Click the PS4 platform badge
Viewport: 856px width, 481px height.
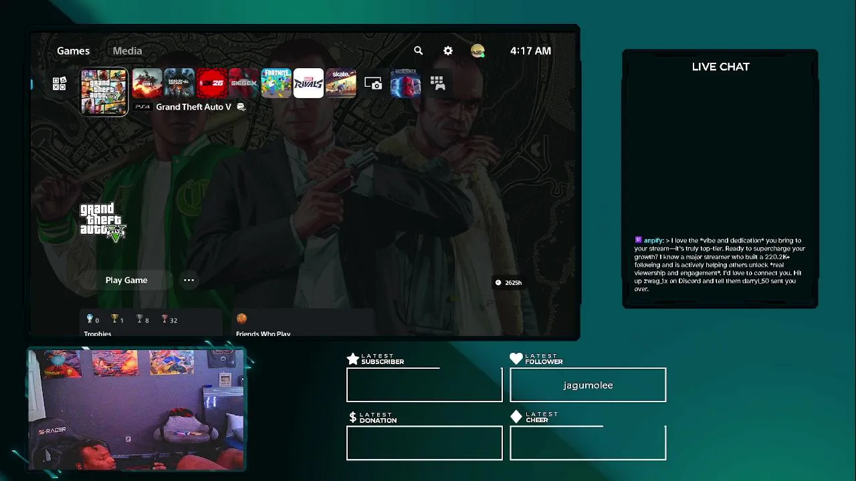[142, 107]
